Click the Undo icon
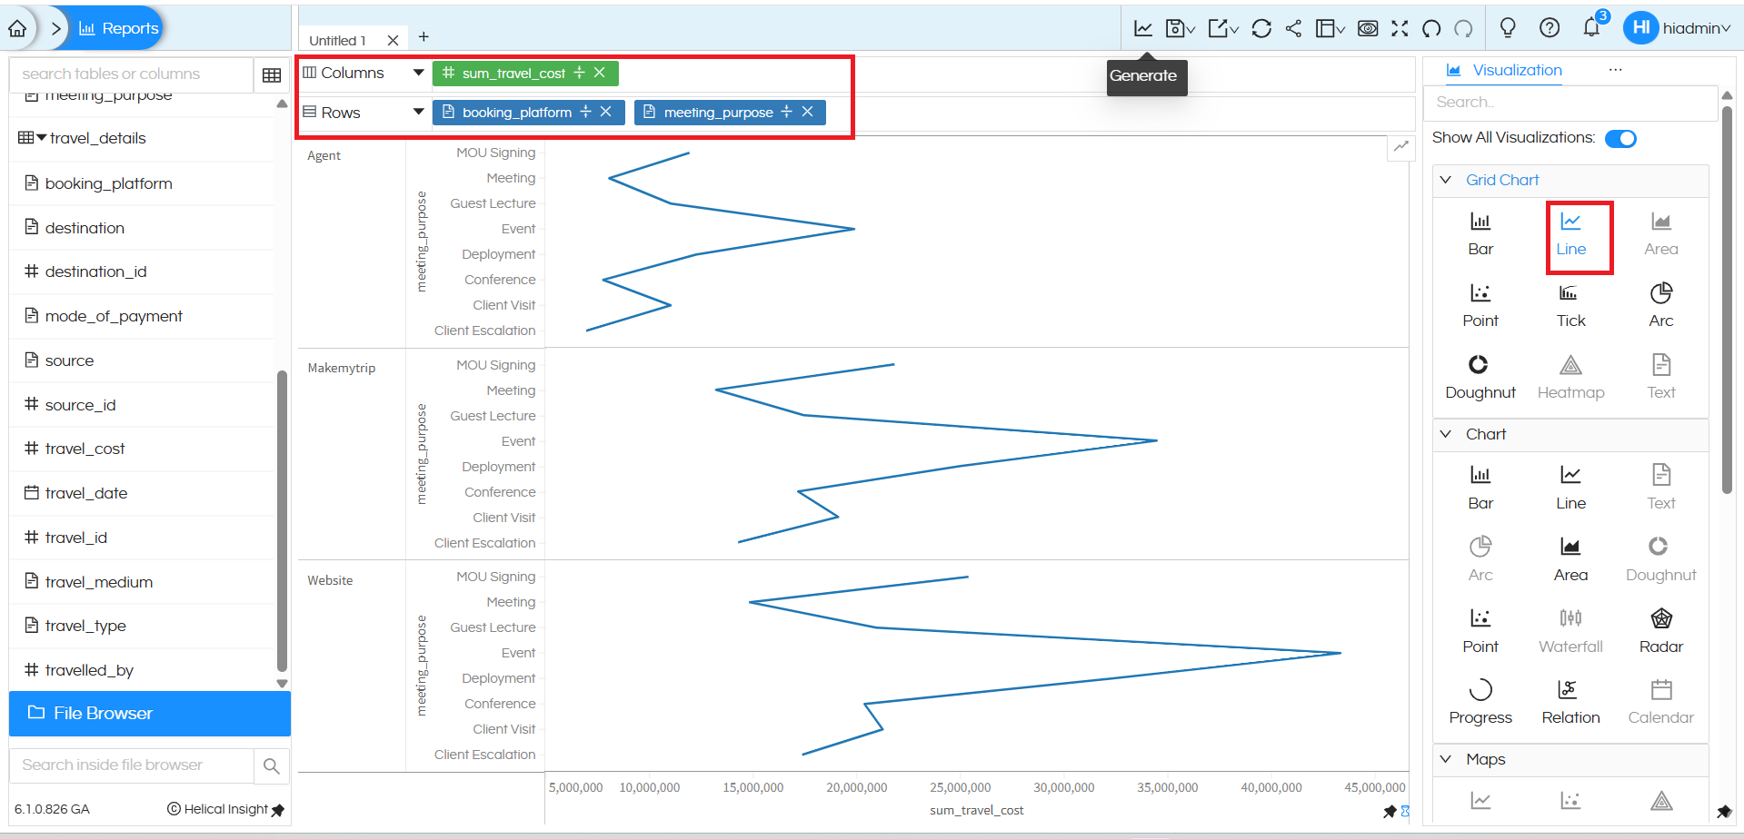 (x=1431, y=28)
